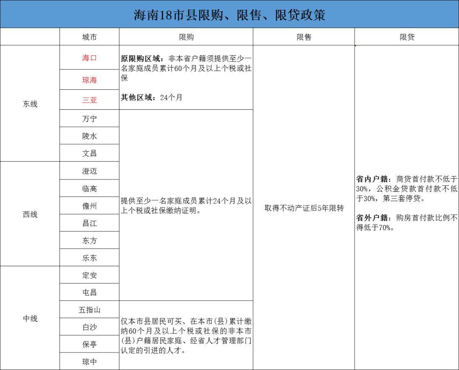
Task: Select the 东方 city entry
Action: click(x=90, y=240)
